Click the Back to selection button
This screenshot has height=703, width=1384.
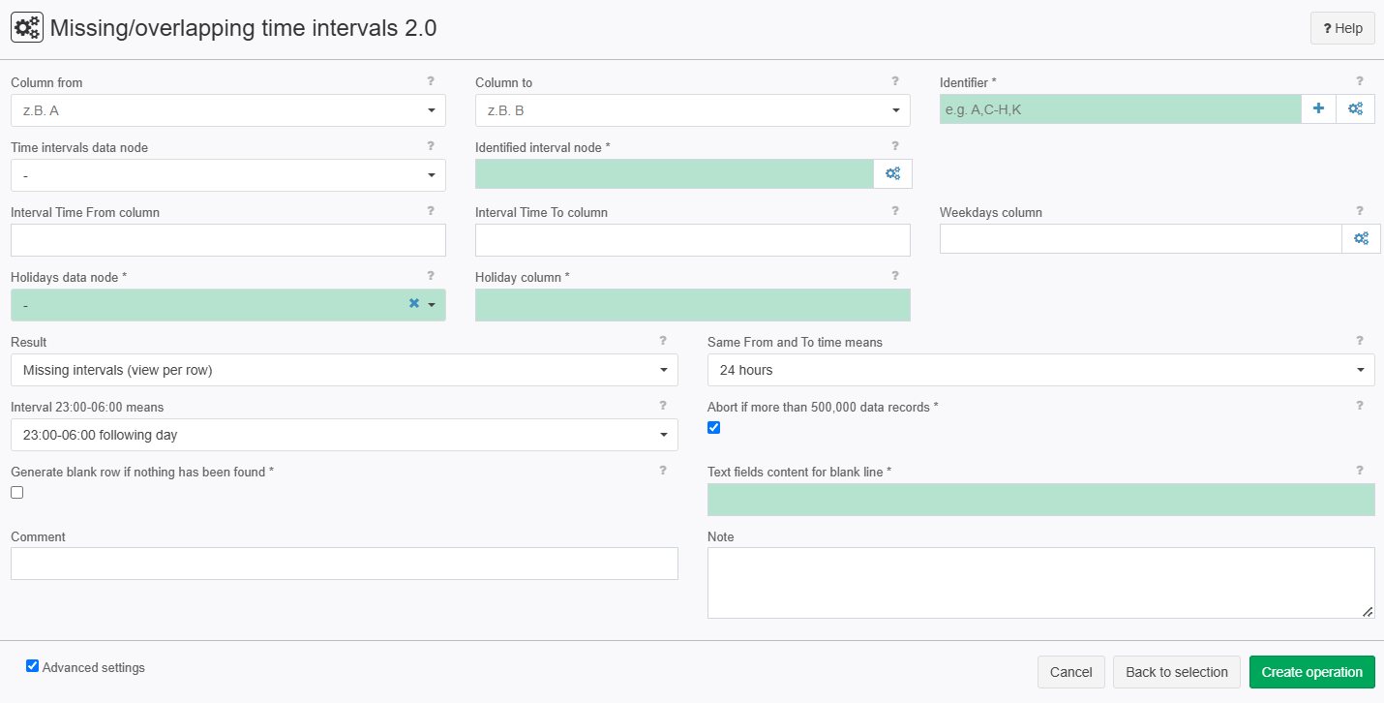[1177, 672]
